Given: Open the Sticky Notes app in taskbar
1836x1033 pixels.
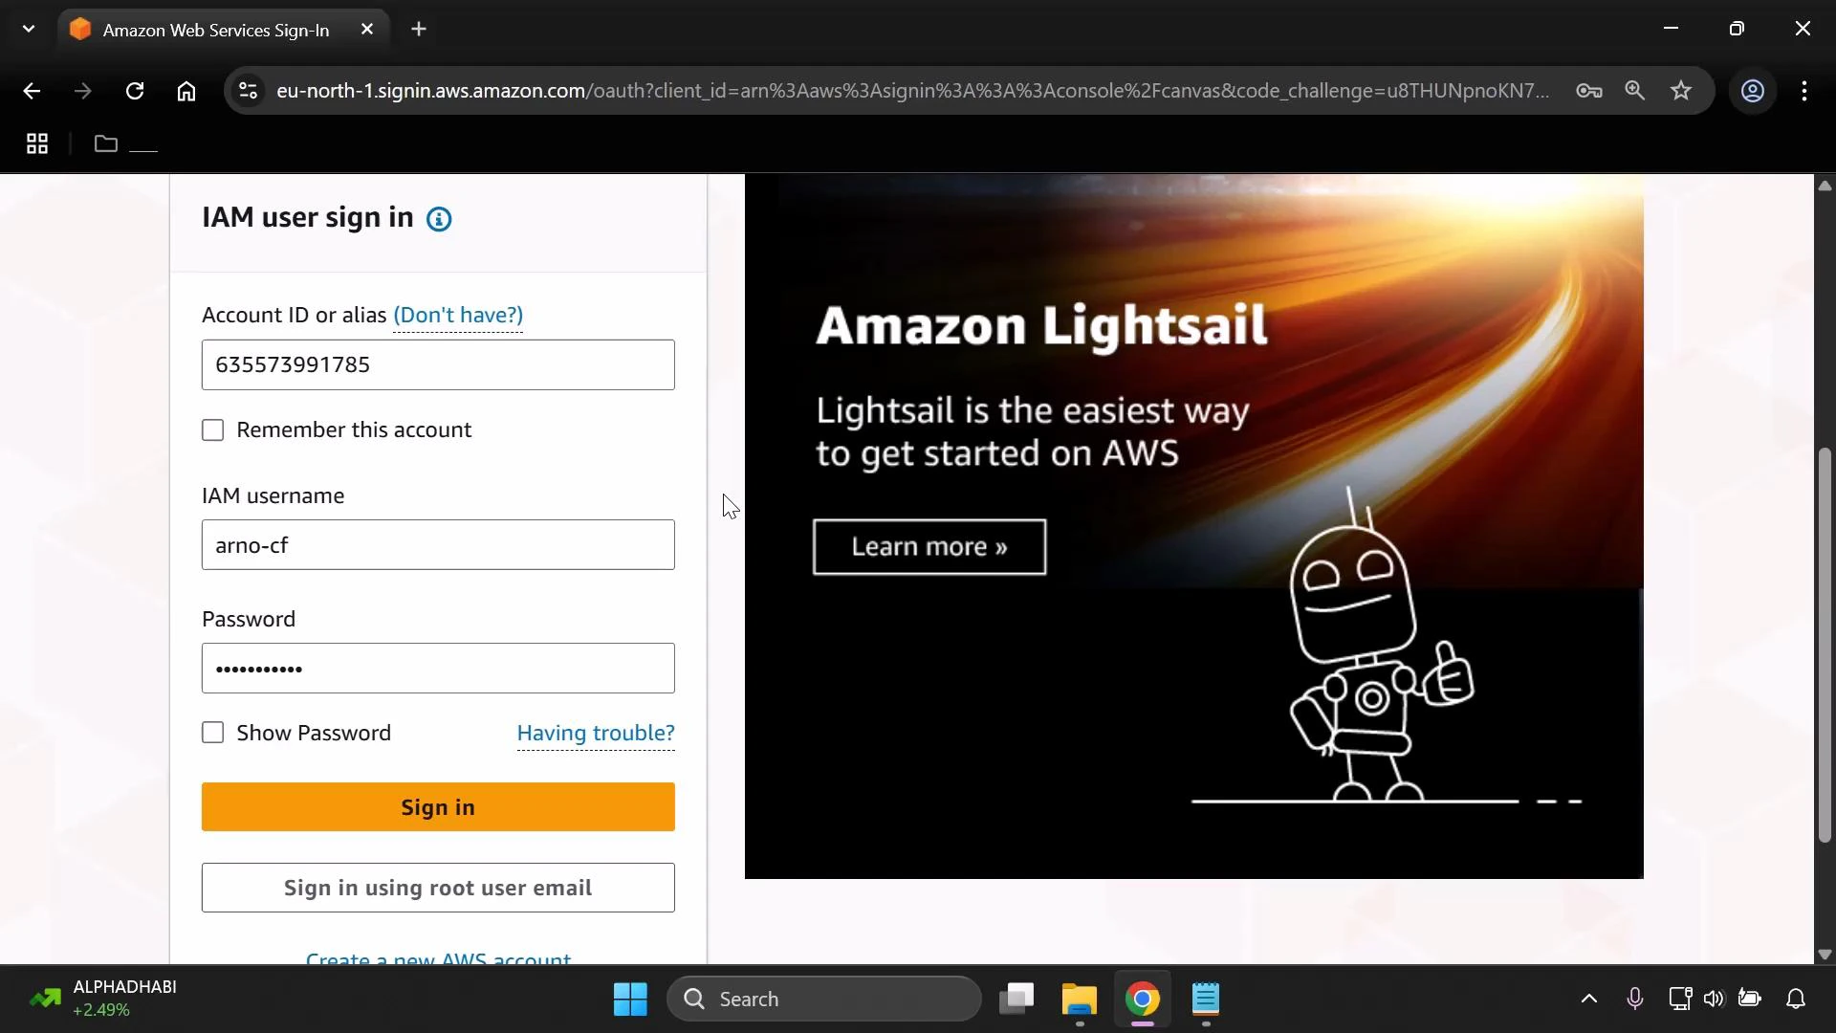Looking at the screenshot, I should (1207, 1000).
